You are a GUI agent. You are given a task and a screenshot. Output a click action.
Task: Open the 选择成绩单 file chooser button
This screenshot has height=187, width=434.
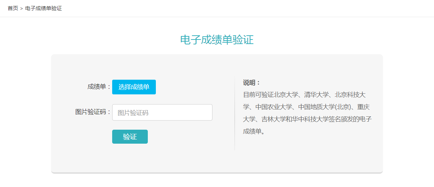point(134,87)
